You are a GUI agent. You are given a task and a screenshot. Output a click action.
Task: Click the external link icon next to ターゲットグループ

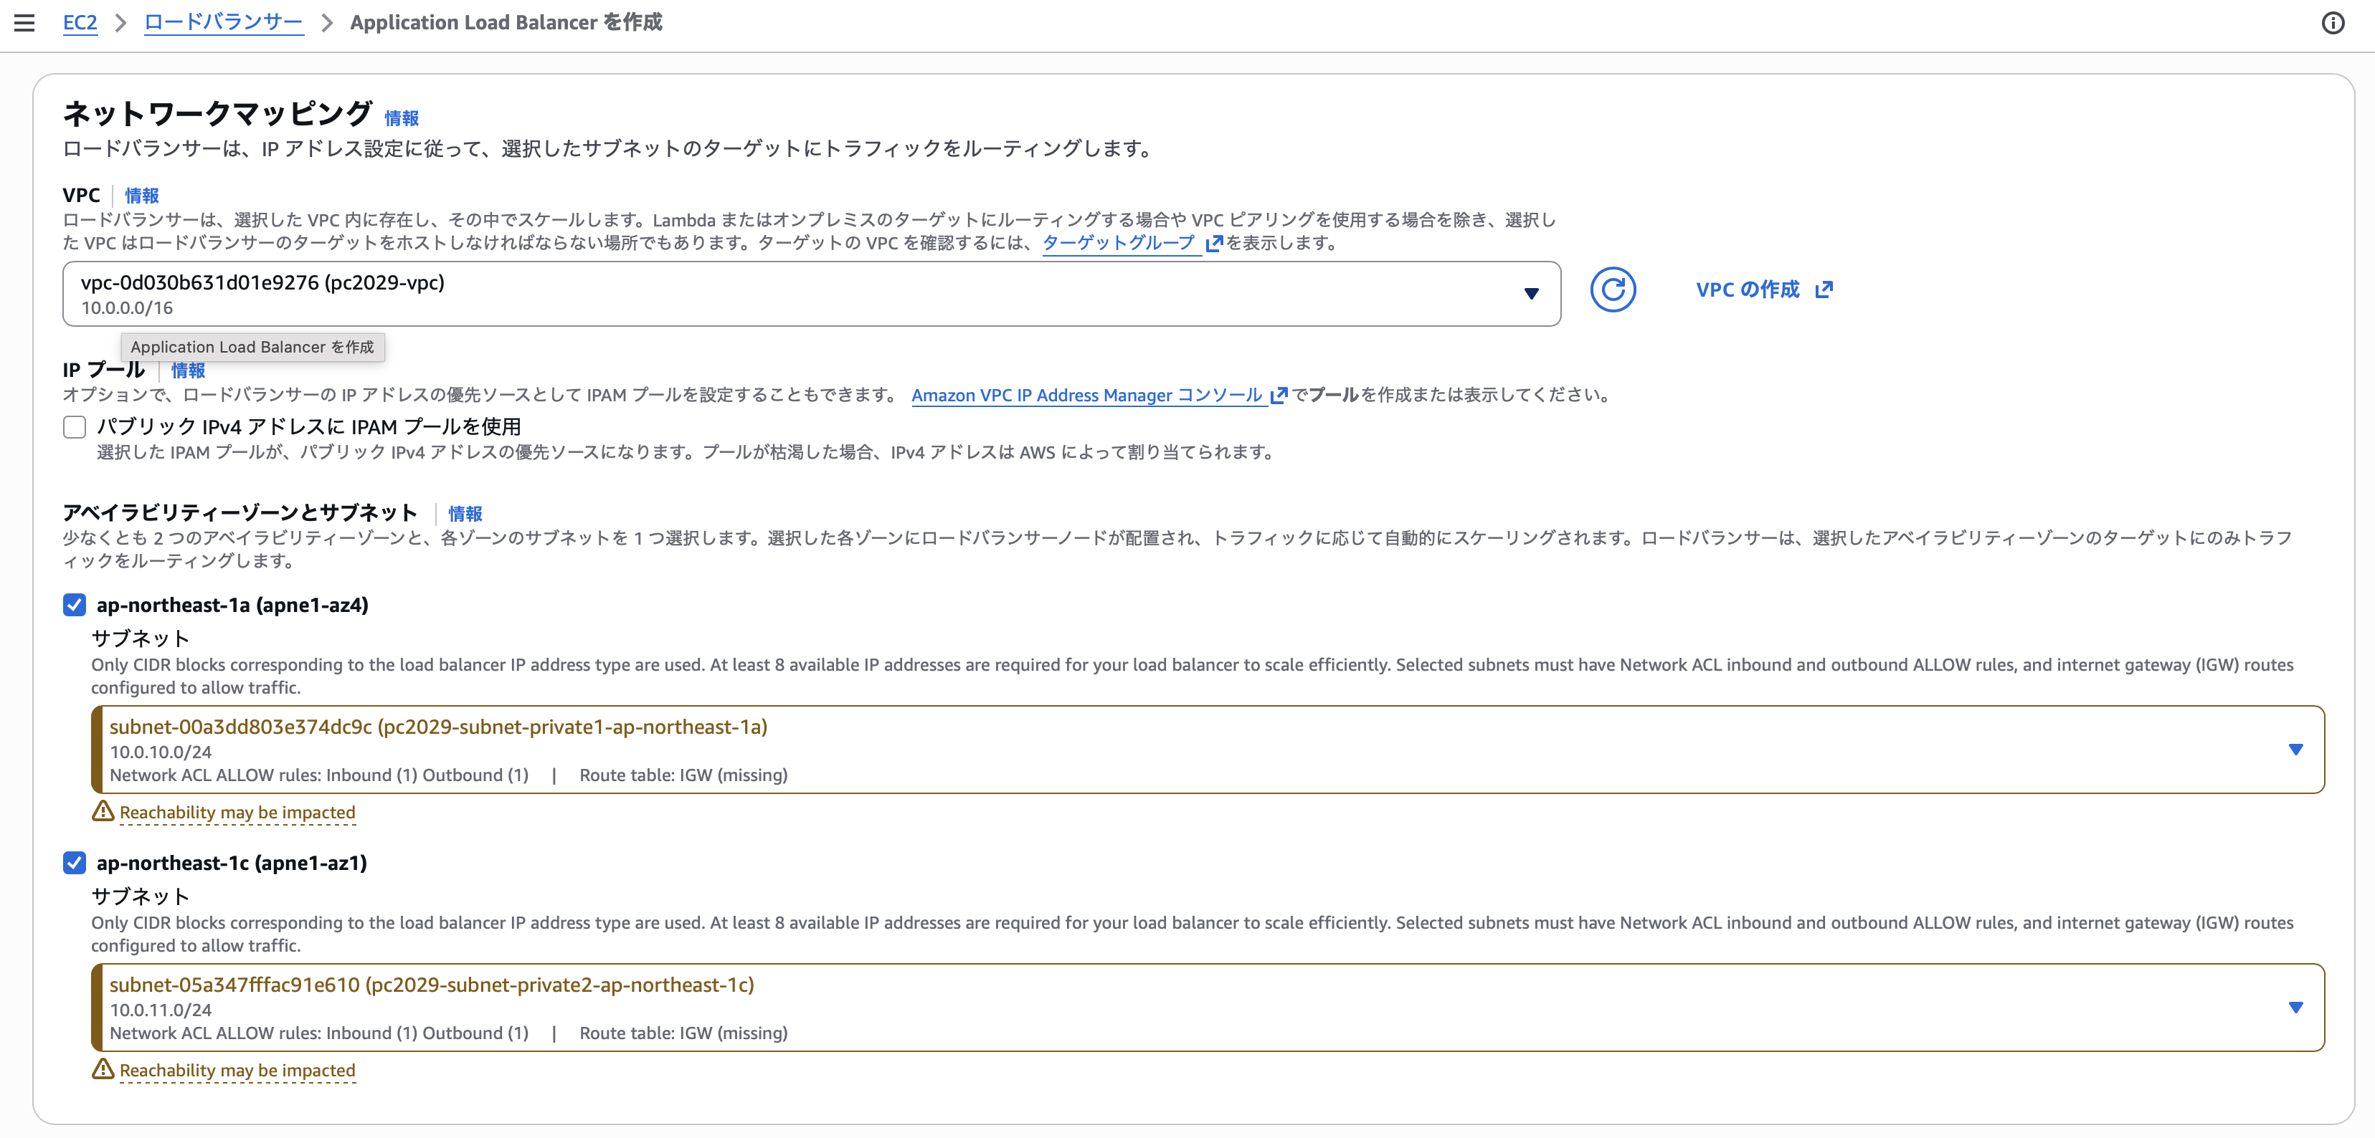tap(1214, 243)
